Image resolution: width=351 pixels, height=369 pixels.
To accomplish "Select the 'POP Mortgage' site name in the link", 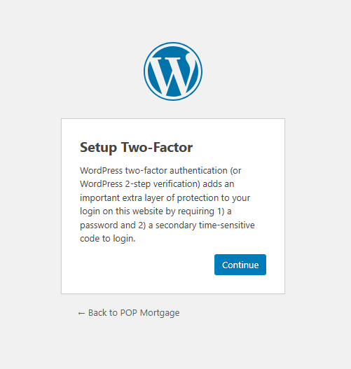I will point(150,313).
